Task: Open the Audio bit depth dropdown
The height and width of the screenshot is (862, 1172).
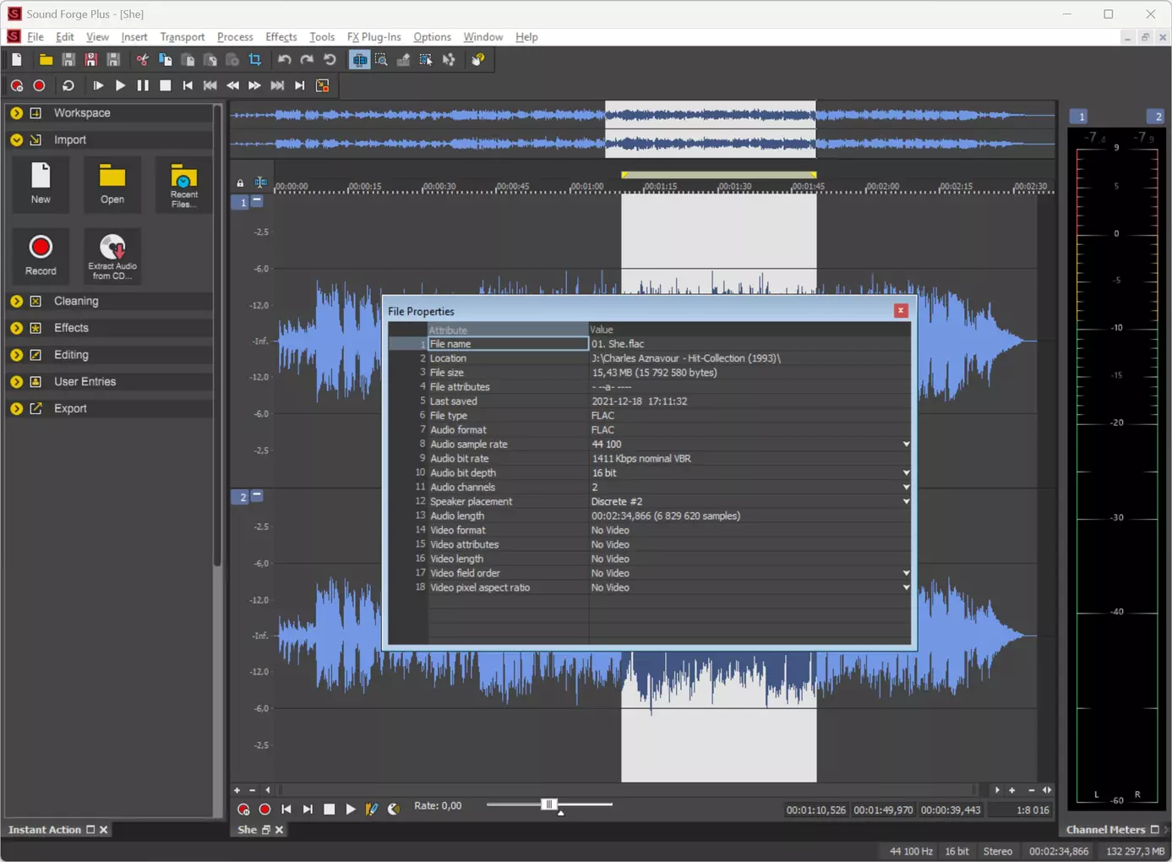Action: (906, 473)
